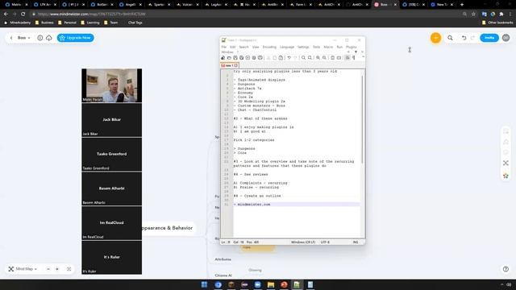The image size is (516, 290).
Task: Open the Other bookmarks folder
Action: point(497,23)
